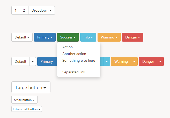Image resolution: width=170 pixels, height=118 pixels.
Task: Click the button labeled 2
Action: (x=24, y=10)
